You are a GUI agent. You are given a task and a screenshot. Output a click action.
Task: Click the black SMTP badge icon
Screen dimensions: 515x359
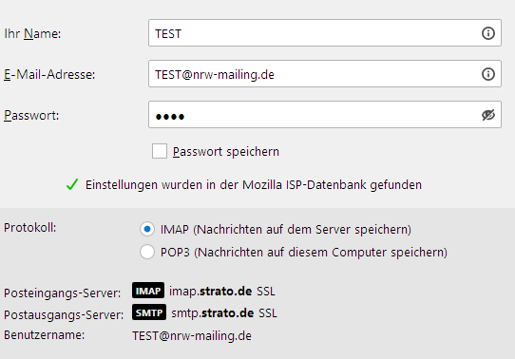[x=149, y=312]
